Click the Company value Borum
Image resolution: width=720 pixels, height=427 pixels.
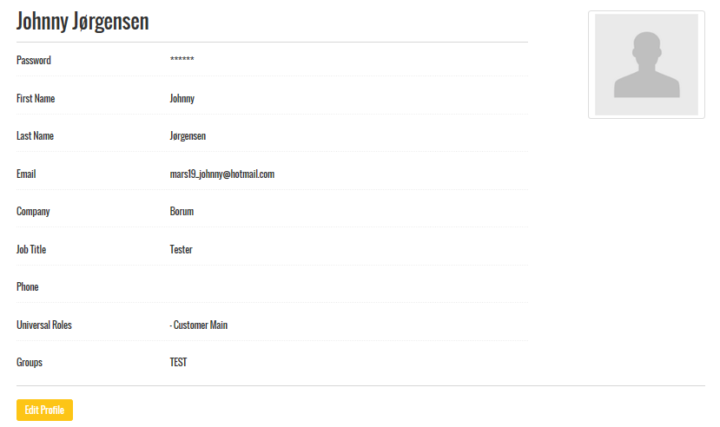coord(182,212)
